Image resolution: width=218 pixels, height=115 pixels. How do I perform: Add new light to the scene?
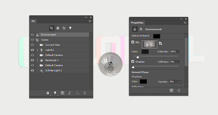coord(55,93)
